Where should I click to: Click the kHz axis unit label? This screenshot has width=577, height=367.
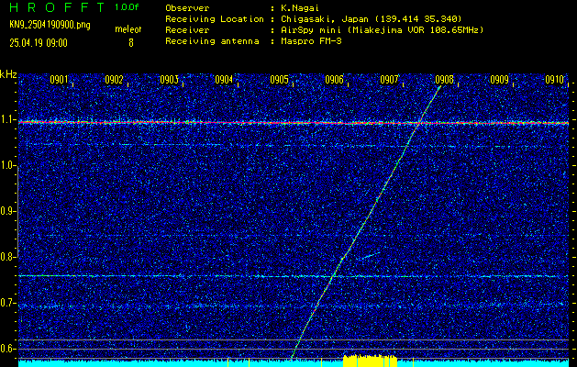(8, 74)
